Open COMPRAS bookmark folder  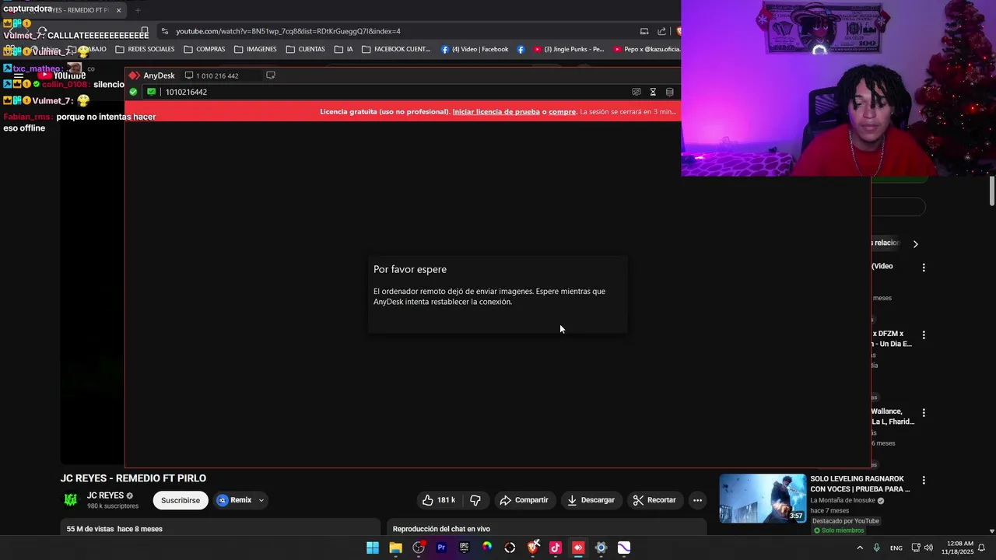pyautogui.click(x=205, y=49)
